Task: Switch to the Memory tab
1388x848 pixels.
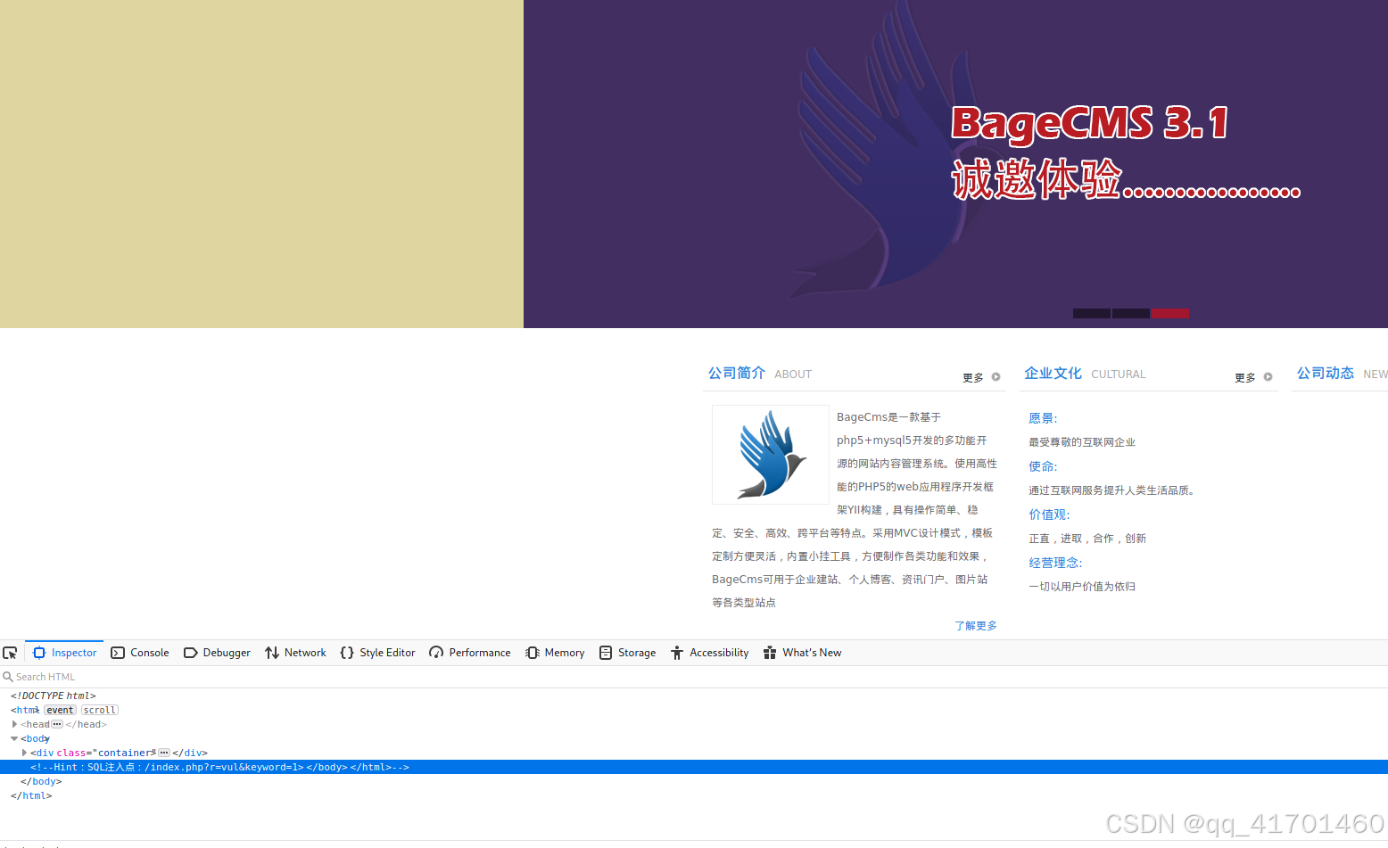Action: (x=555, y=653)
